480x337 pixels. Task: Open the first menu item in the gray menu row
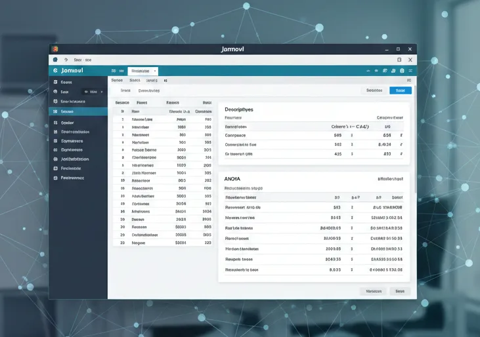pos(117,81)
